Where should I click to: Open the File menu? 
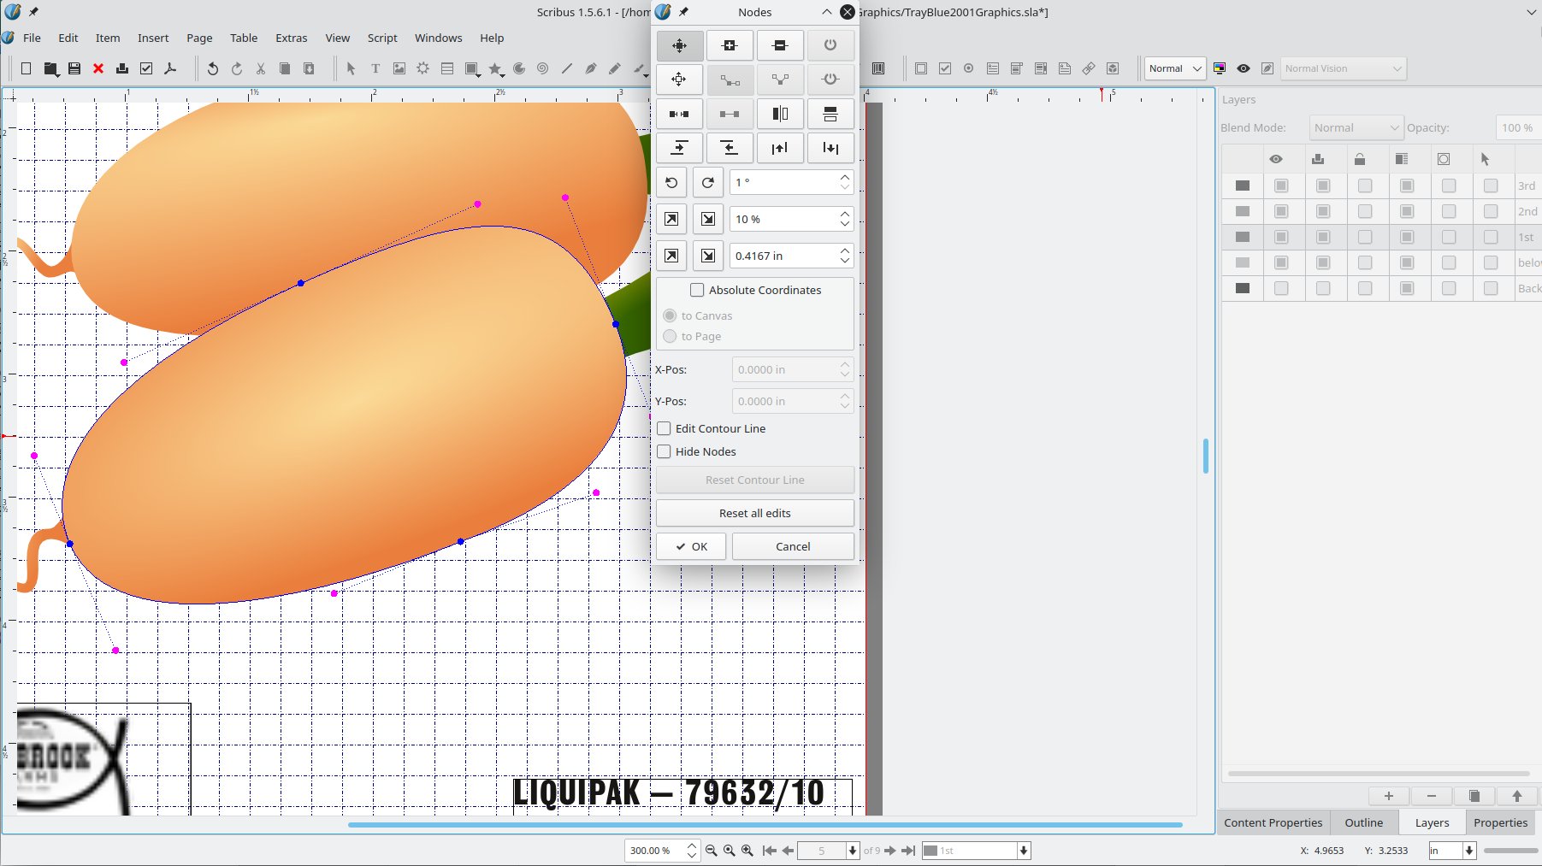[32, 38]
